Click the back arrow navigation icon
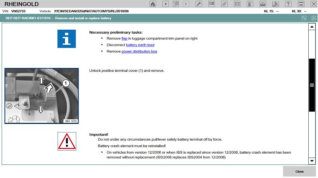 165,4
